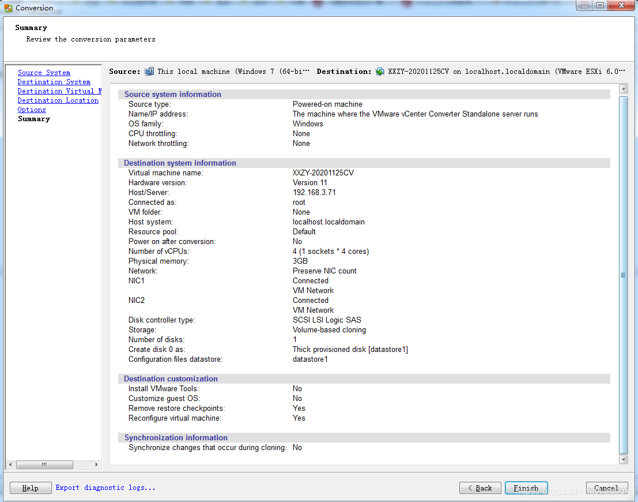Maximize the Conversion window
638x502 pixels.
coord(600,5)
